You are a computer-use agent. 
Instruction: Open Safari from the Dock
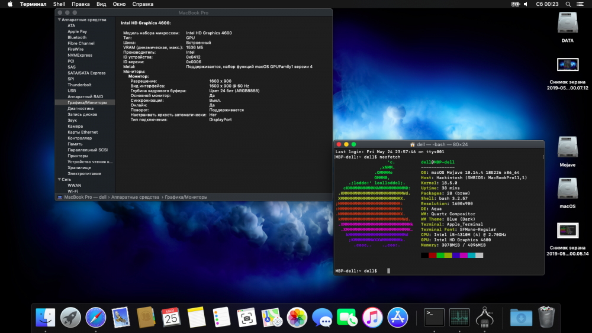[96, 318]
